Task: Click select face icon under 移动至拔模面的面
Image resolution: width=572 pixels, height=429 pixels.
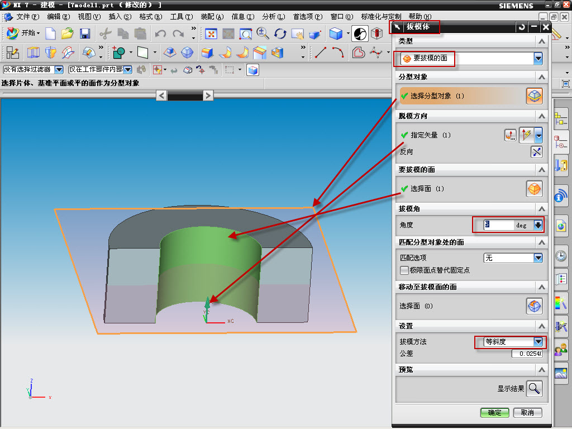Action: point(535,306)
